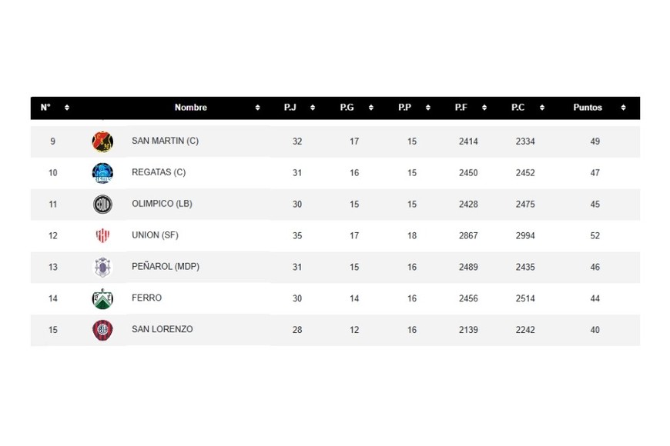Click the Puntos column header label
The height and width of the screenshot is (446, 670).
click(588, 108)
